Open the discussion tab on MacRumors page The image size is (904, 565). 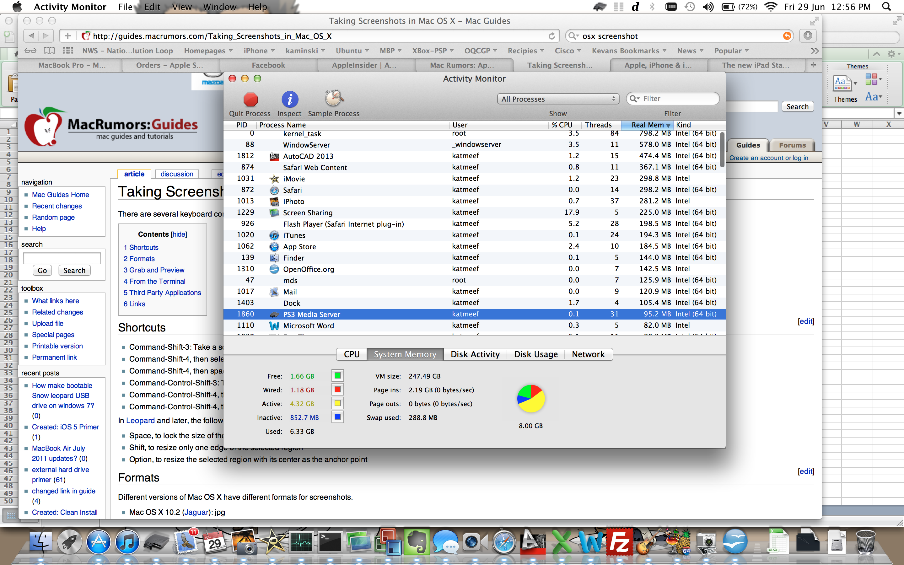coord(177,174)
